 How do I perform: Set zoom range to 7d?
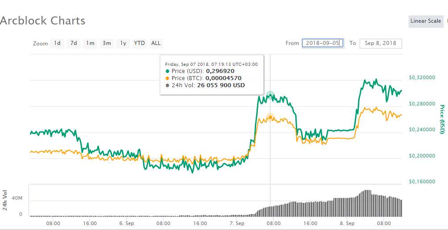coord(74,43)
